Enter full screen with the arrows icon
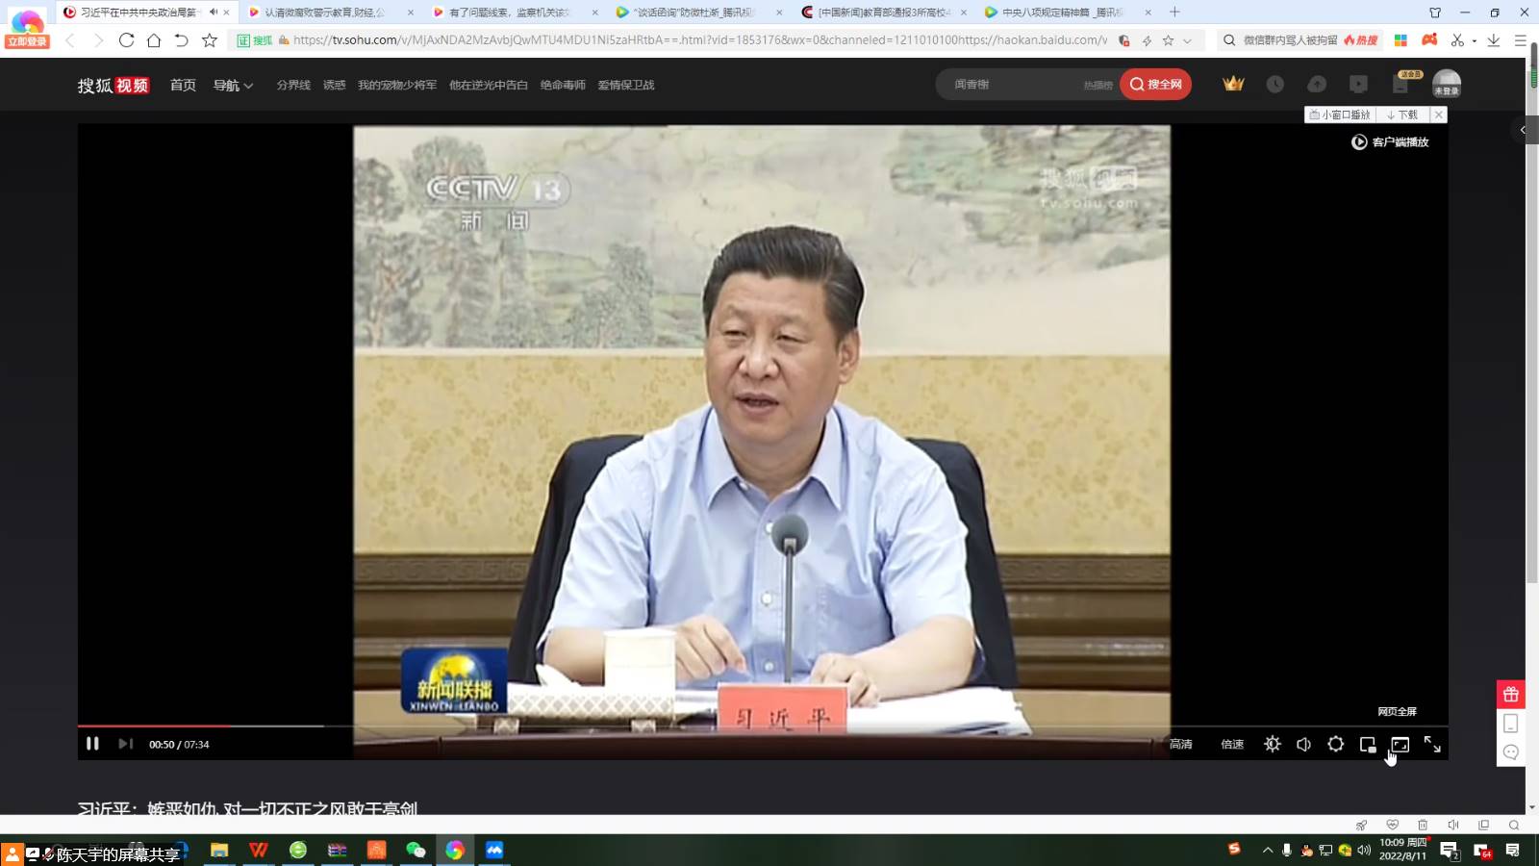 click(1432, 744)
